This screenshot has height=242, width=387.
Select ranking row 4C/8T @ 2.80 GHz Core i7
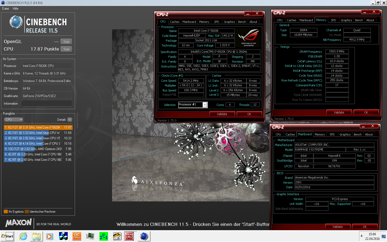(x=38, y=160)
